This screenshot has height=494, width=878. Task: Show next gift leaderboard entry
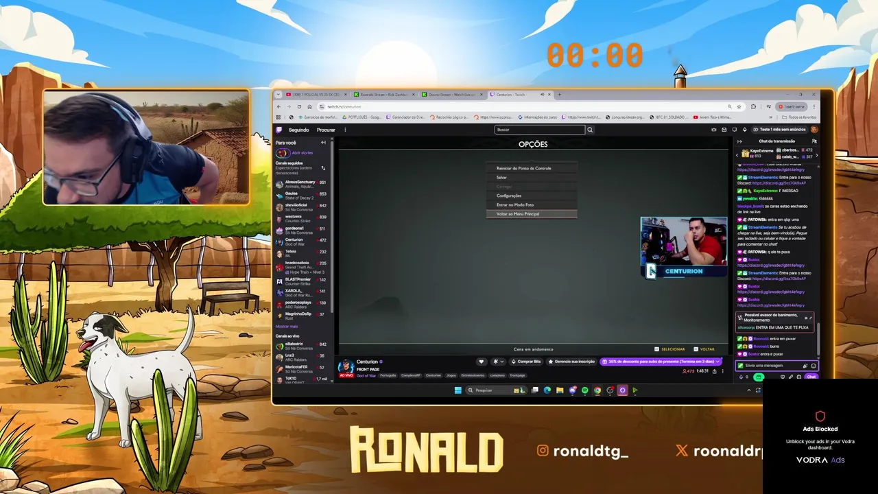coord(816,156)
